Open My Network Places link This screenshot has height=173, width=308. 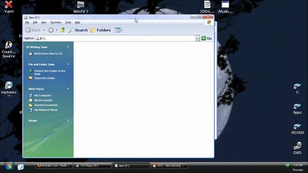tap(46, 110)
